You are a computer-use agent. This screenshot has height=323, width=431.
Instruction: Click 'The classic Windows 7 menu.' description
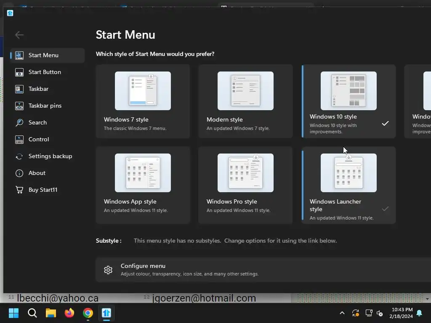point(135,128)
